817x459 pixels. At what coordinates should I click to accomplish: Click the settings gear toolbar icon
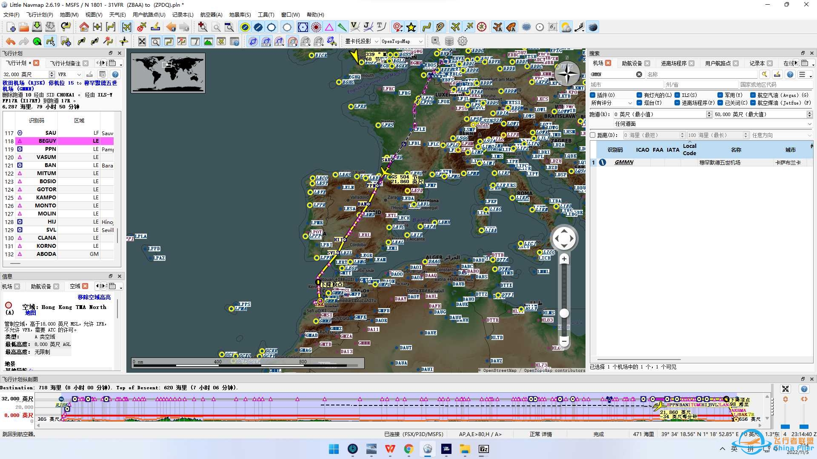coord(463,41)
